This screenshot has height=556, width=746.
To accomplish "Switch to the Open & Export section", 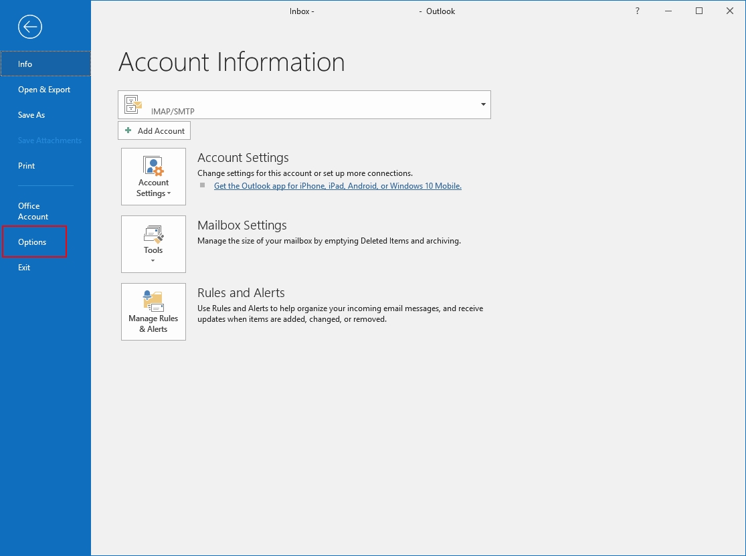I will (44, 89).
